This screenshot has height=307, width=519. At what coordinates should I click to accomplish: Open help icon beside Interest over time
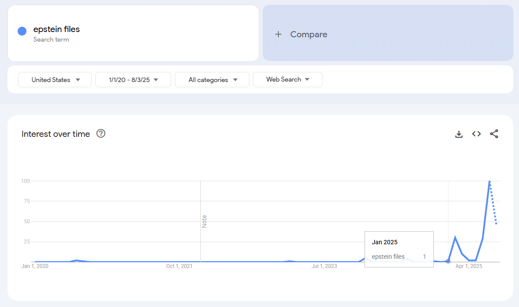point(101,134)
